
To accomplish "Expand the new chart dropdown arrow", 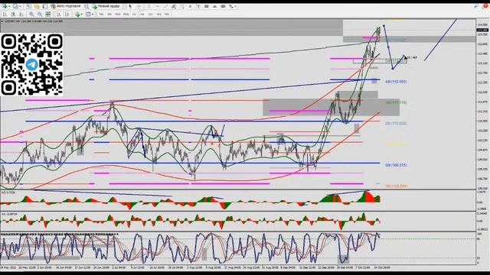I will click(9, 6).
